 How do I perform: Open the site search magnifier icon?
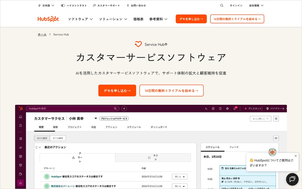[222, 5]
